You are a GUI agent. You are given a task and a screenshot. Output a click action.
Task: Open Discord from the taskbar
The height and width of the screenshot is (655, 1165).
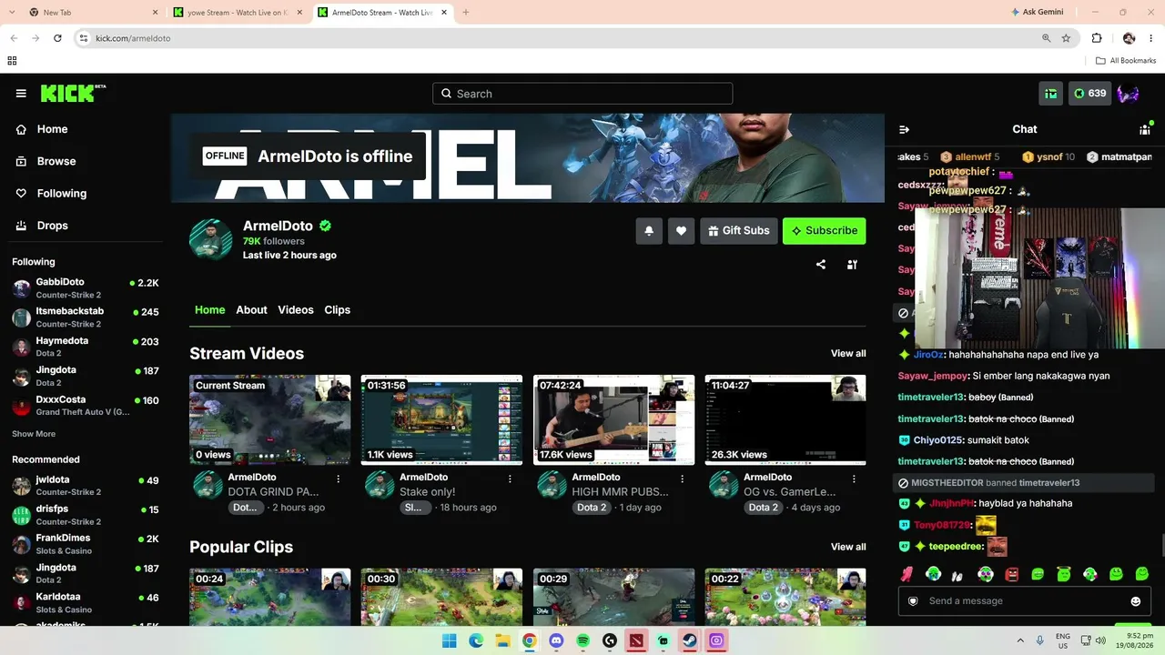tap(556, 640)
